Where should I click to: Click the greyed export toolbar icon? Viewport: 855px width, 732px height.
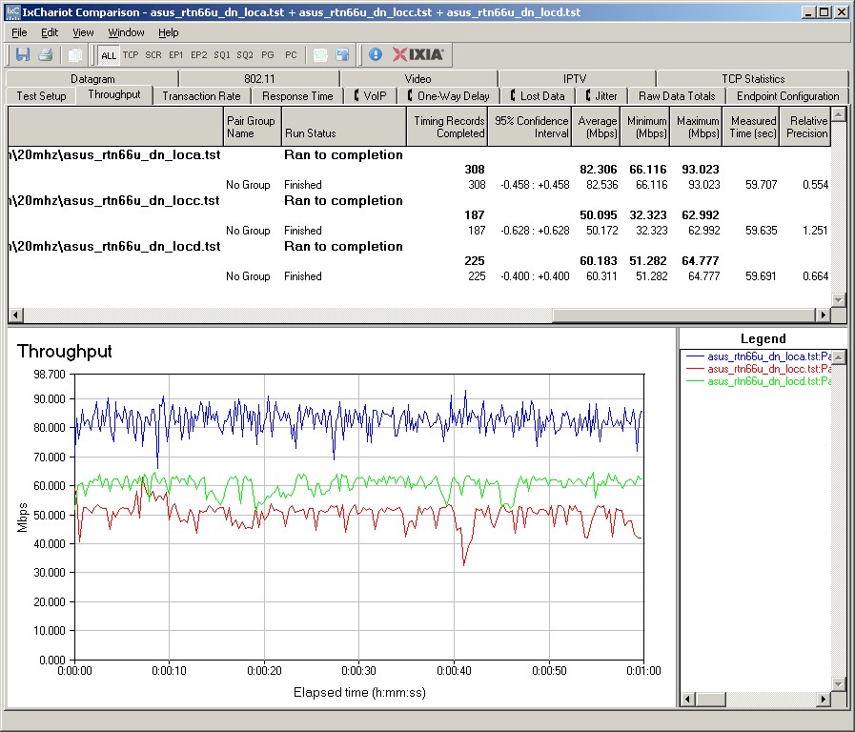[x=320, y=54]
